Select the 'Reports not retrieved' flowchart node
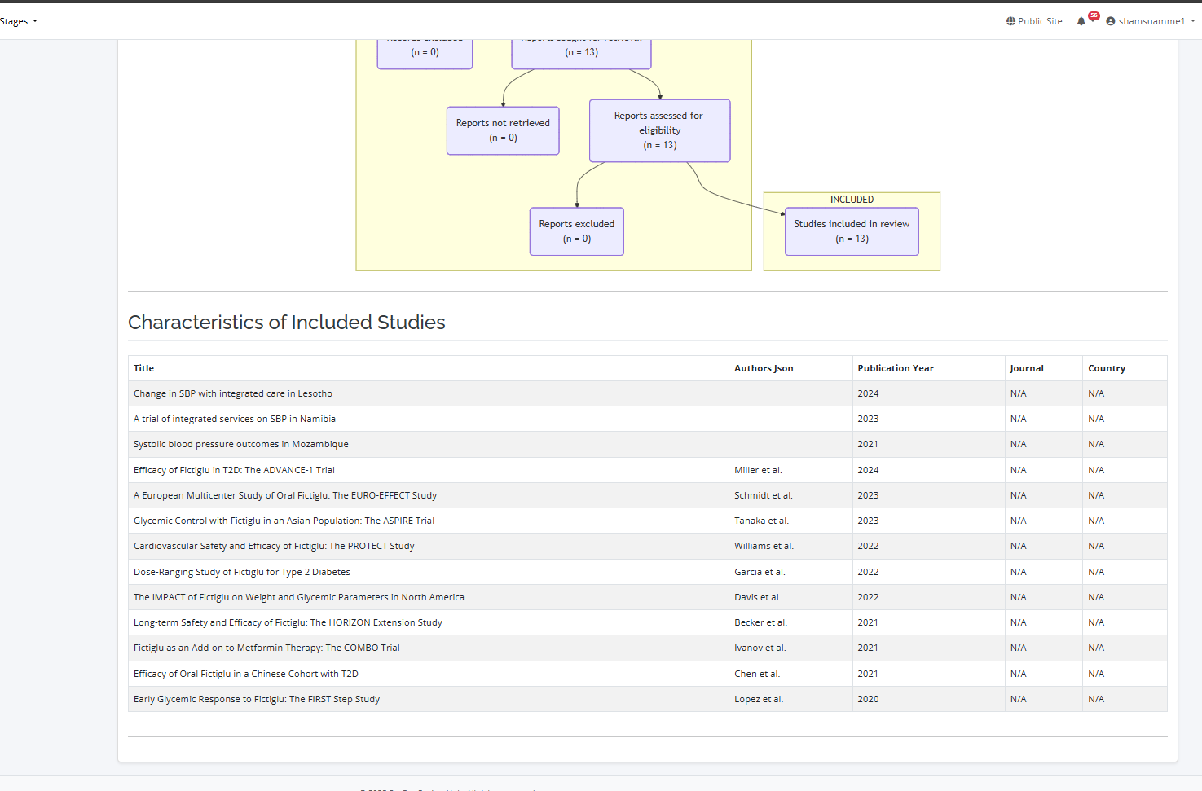The height and width of the screenshot is (791, 1202). point(503,130)
